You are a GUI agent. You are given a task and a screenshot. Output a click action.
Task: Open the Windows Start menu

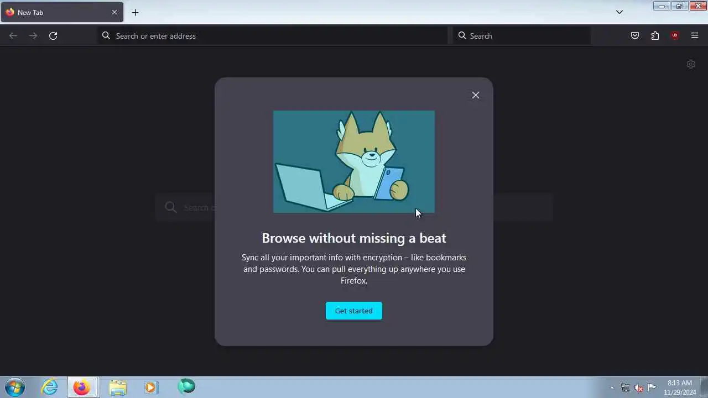pyautogui.click(x=14, y=387)
